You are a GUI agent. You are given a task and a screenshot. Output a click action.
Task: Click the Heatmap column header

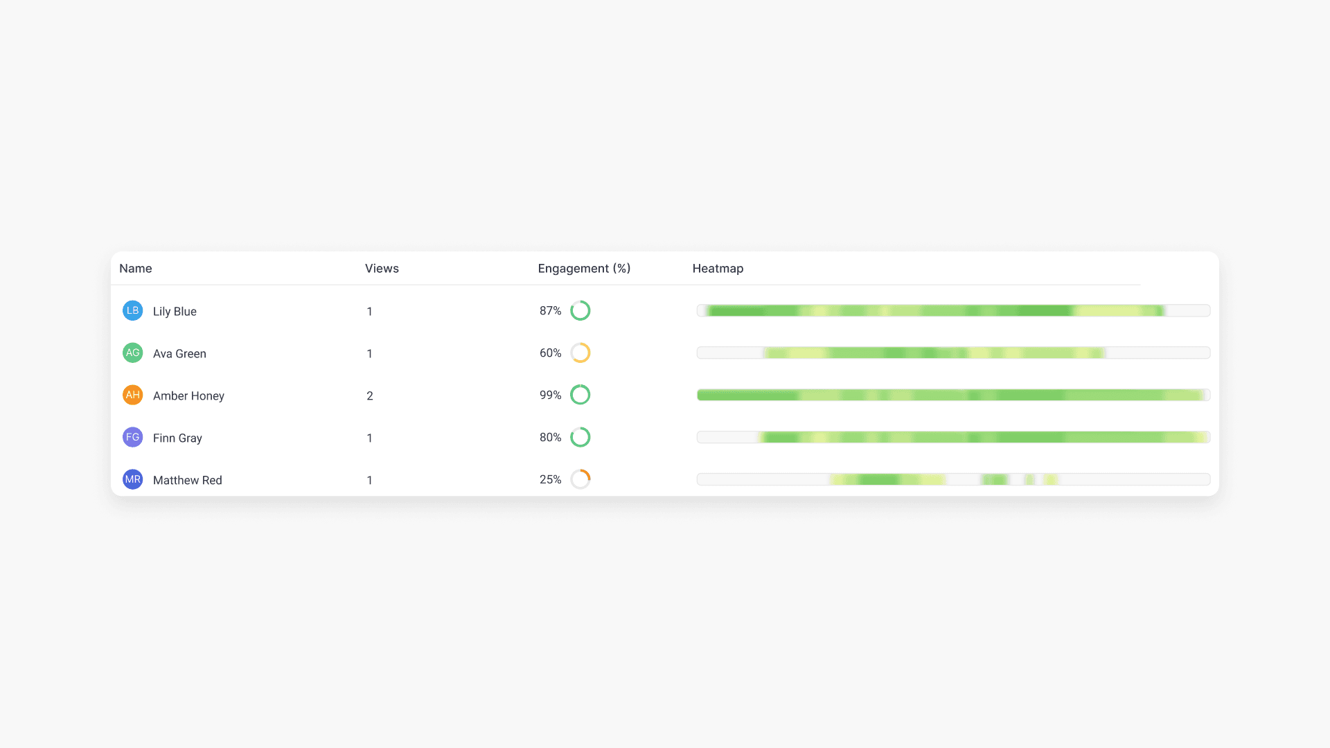click(x=718, y=268)
